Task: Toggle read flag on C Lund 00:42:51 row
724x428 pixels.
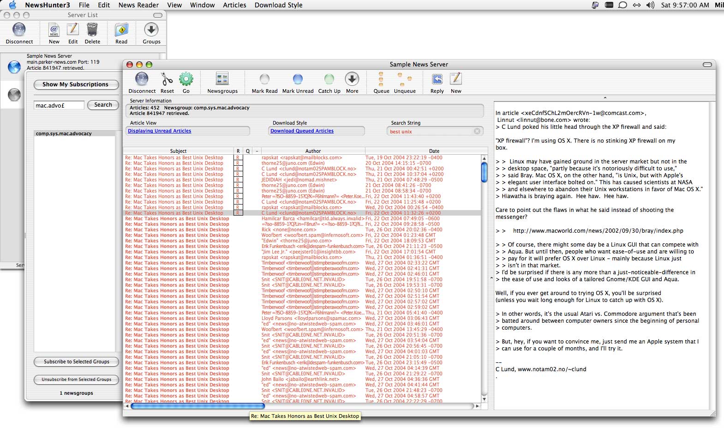Action: tap(238, 169)
